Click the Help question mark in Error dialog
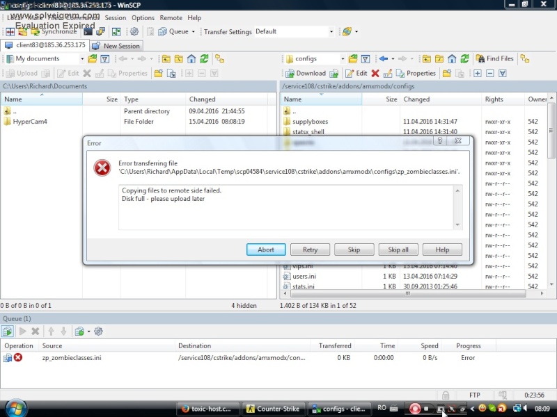 [440, 141]
